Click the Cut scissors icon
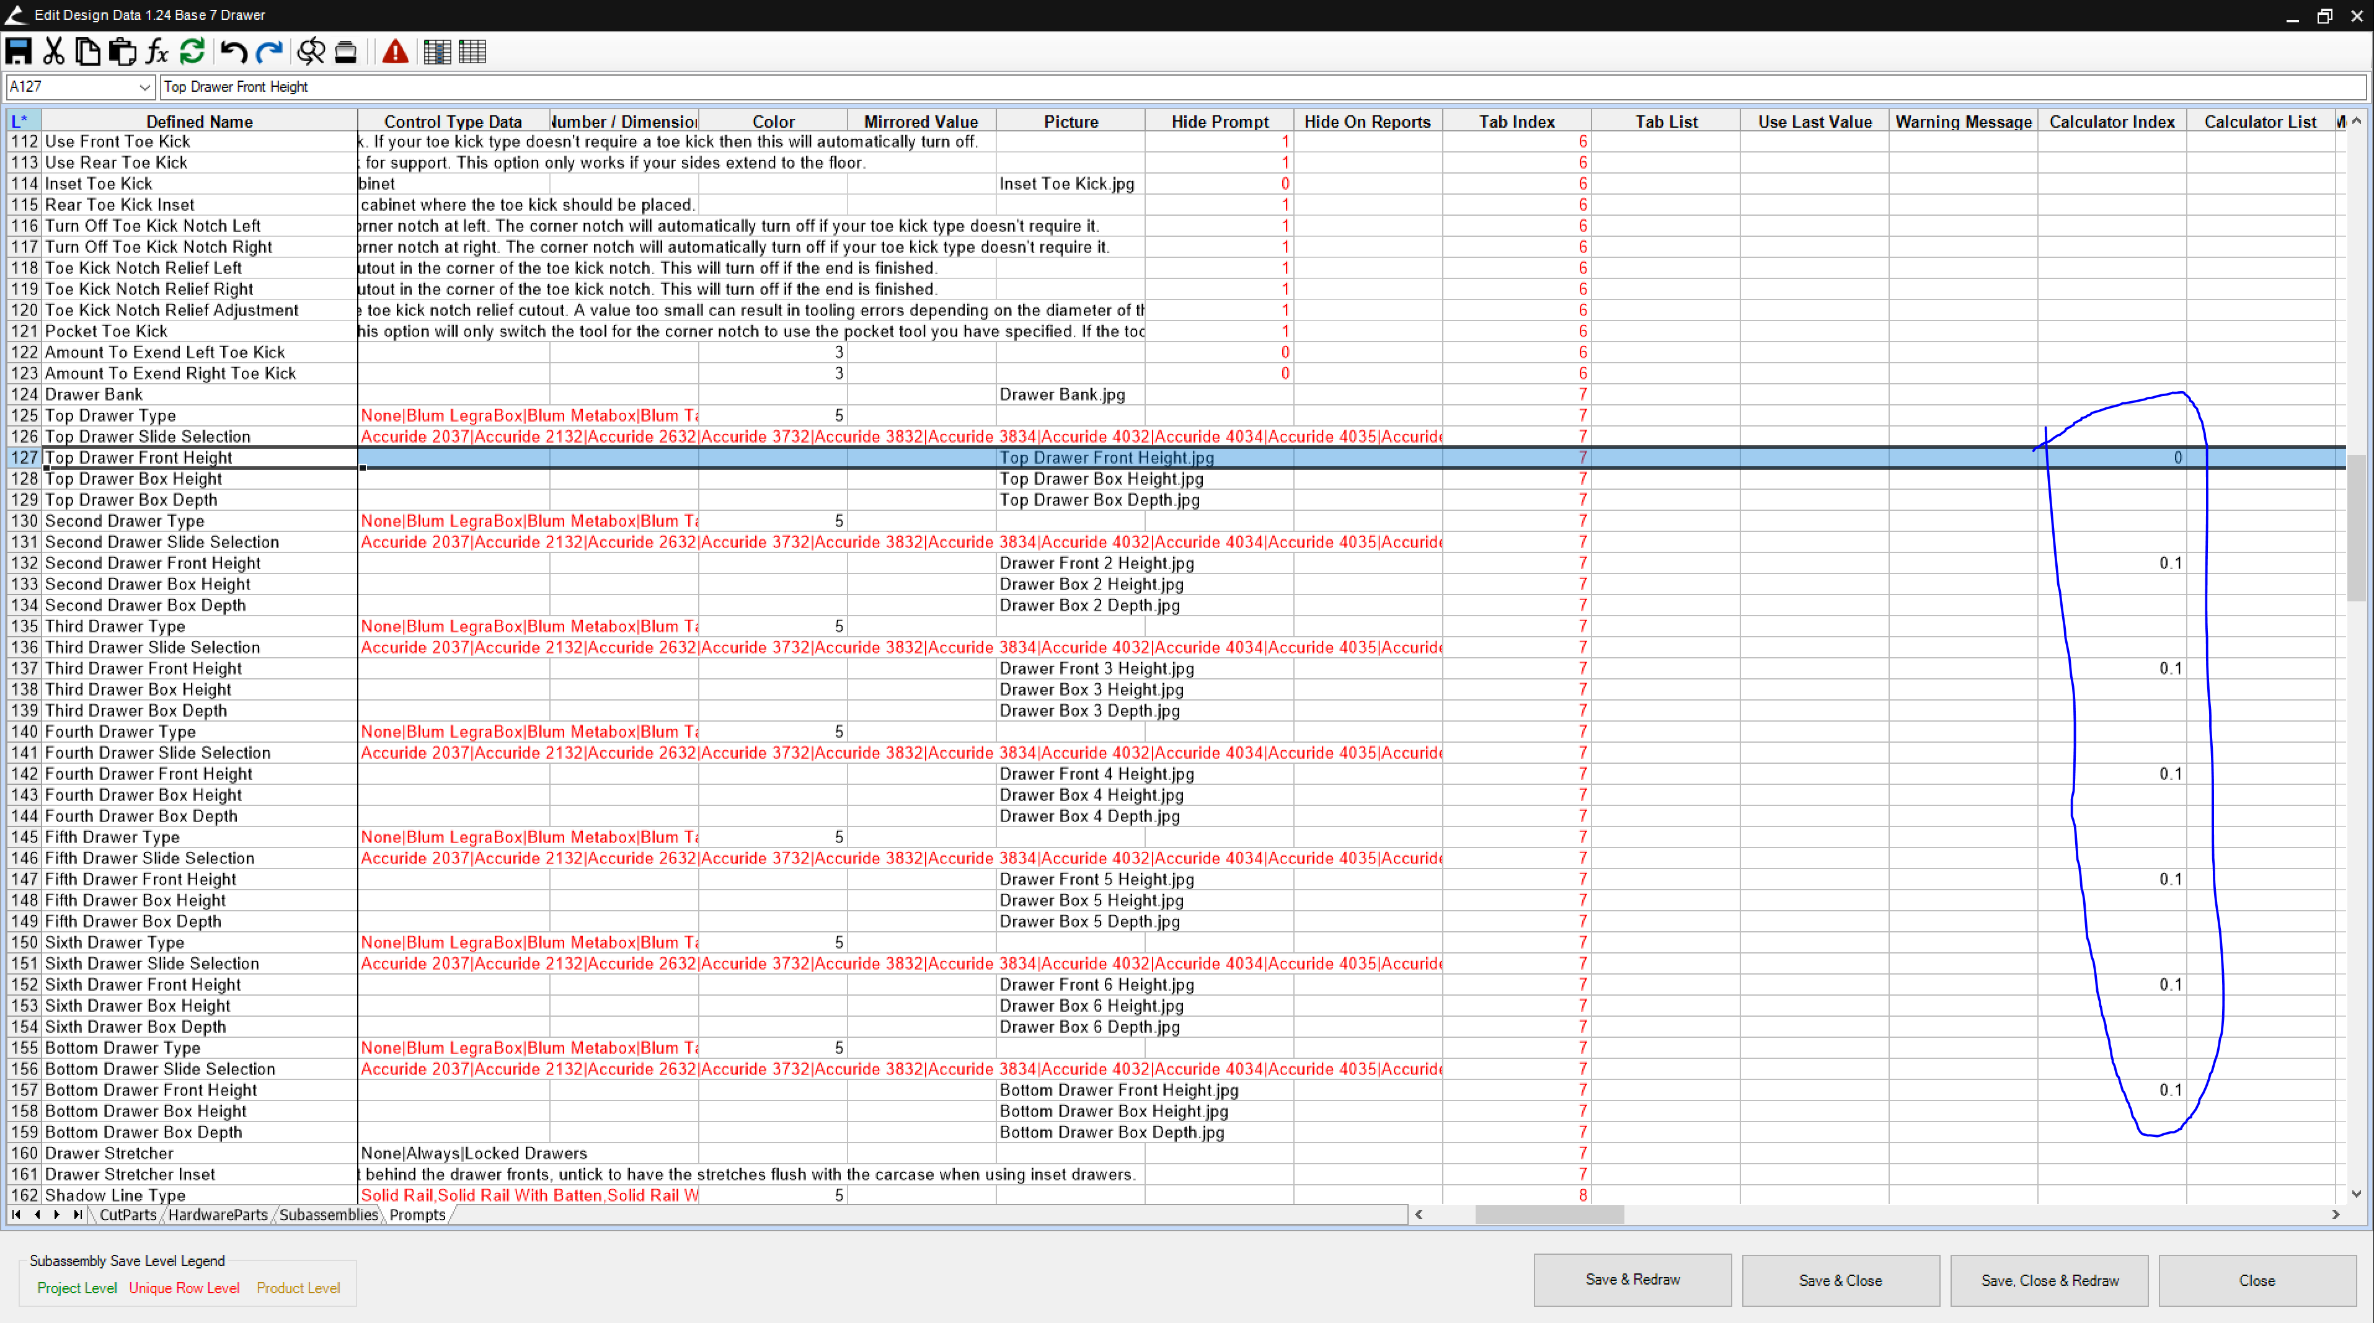The width and height of the screenshot is (2374, 1323). (x=53, y=51)
